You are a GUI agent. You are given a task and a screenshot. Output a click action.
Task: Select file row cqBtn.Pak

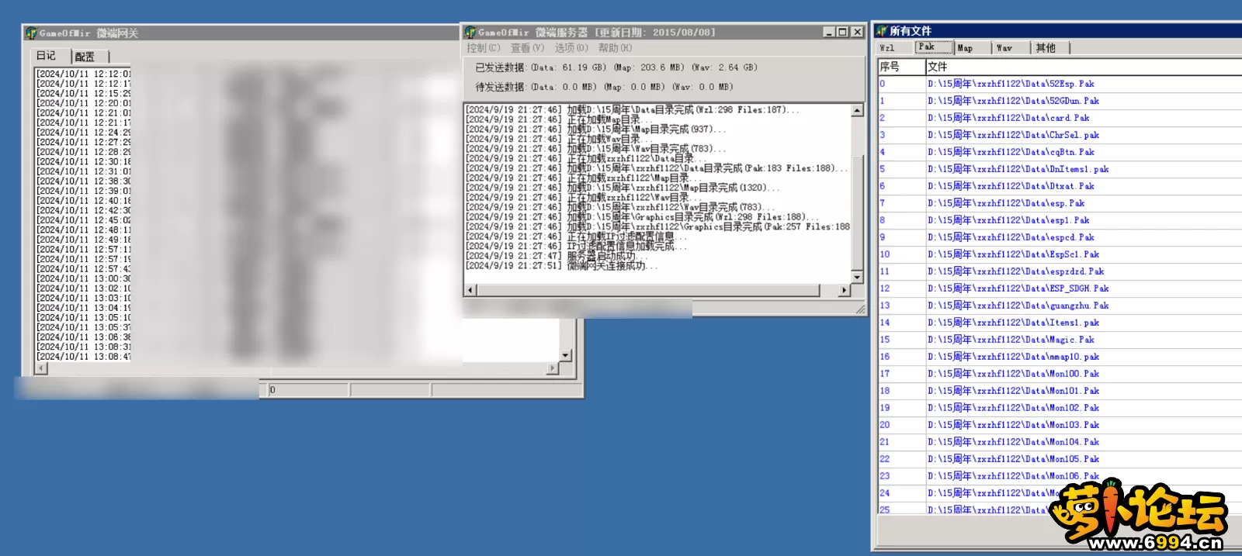(1060, 152)
